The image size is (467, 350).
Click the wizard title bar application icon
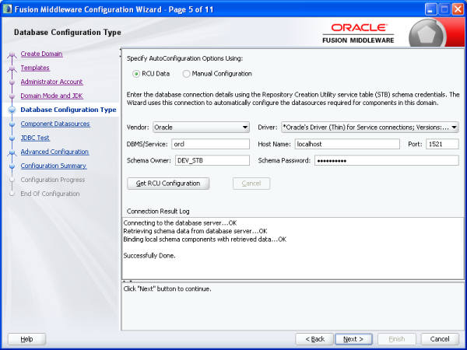tap(9, 8)
